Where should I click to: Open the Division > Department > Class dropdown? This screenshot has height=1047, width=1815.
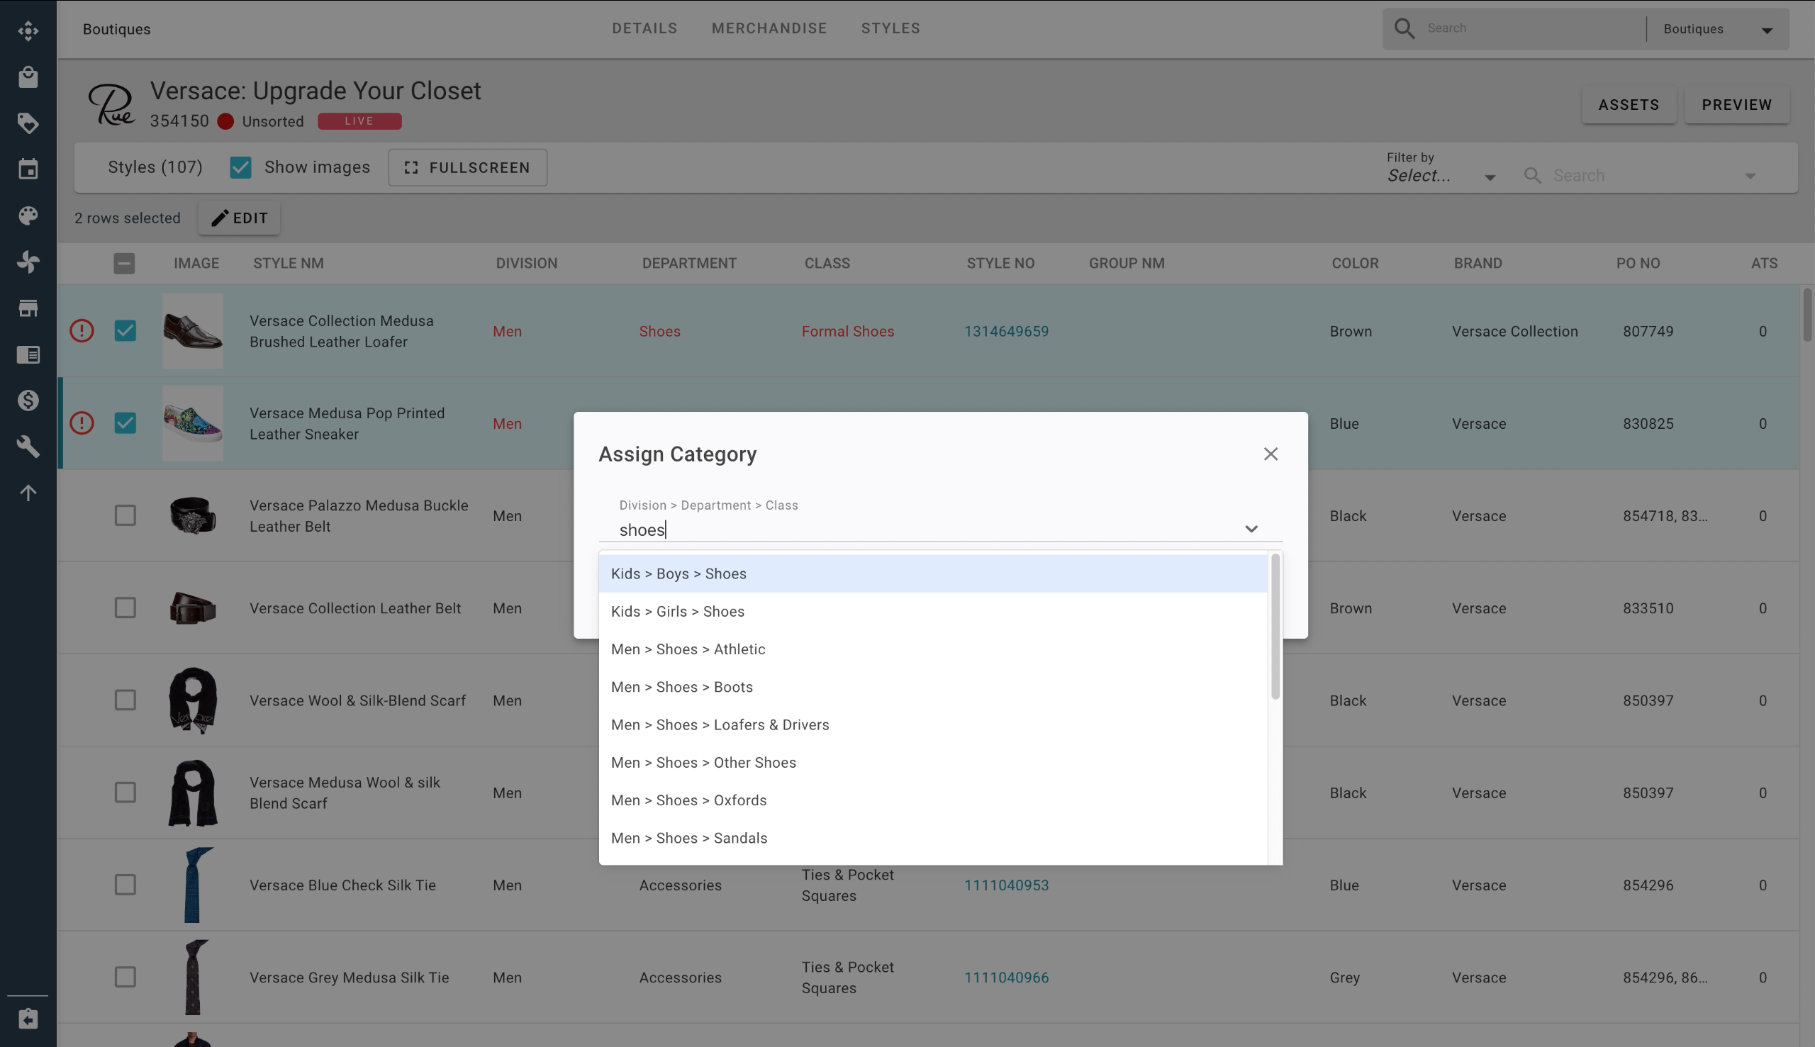(x=1251, y=529)
